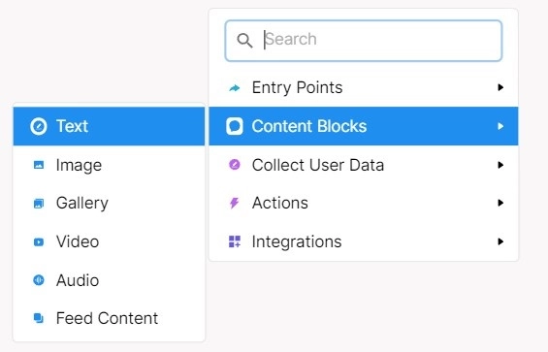The height and width of the screenshot is (352, 548).
Task: Click the Text block compass icon
Action: 39,126
